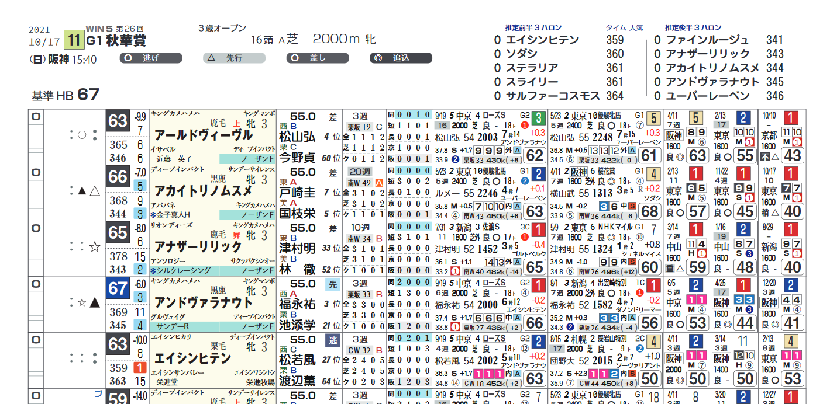Click the 68 rating in the 桜花賞 cell
830x404 pixels.
tap(650, 211)
